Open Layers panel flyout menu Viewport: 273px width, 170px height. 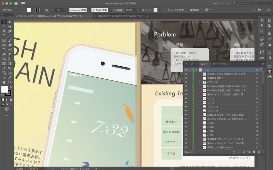pos(263,64)
